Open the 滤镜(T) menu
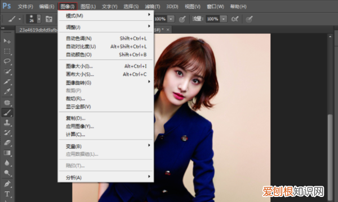This screenshot has height=202, width=338. (152, 6)
